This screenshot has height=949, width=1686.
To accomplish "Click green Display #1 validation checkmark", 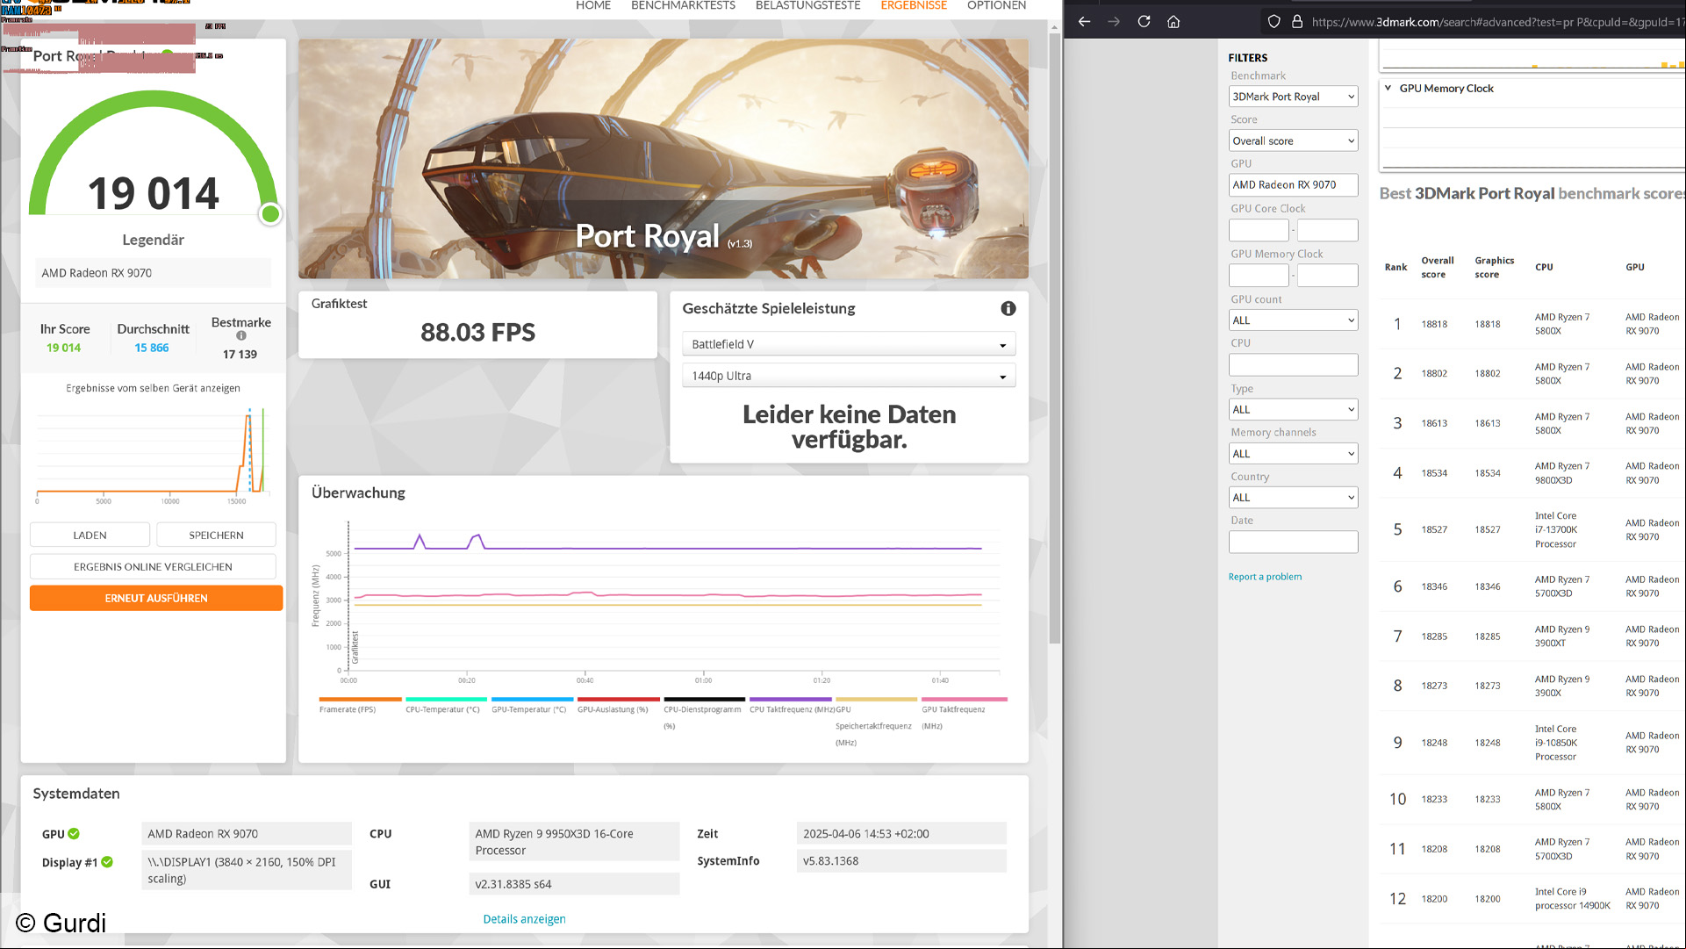I will [107, 862].
